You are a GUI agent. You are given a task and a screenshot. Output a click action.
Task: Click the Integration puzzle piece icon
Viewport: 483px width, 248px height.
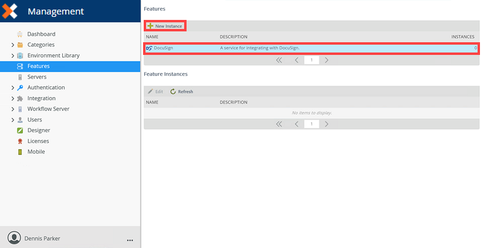pos(20,98)
